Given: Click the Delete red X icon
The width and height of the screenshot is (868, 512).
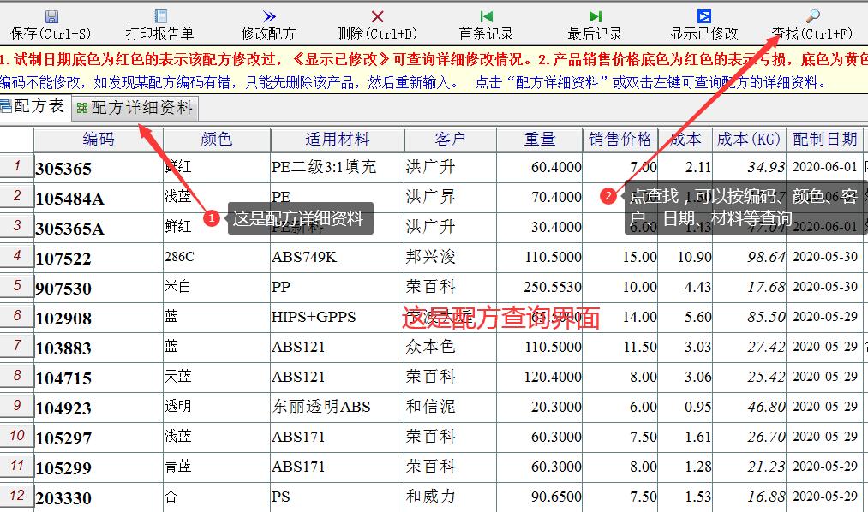Looking at the screenshot, I should pos(377,16).
